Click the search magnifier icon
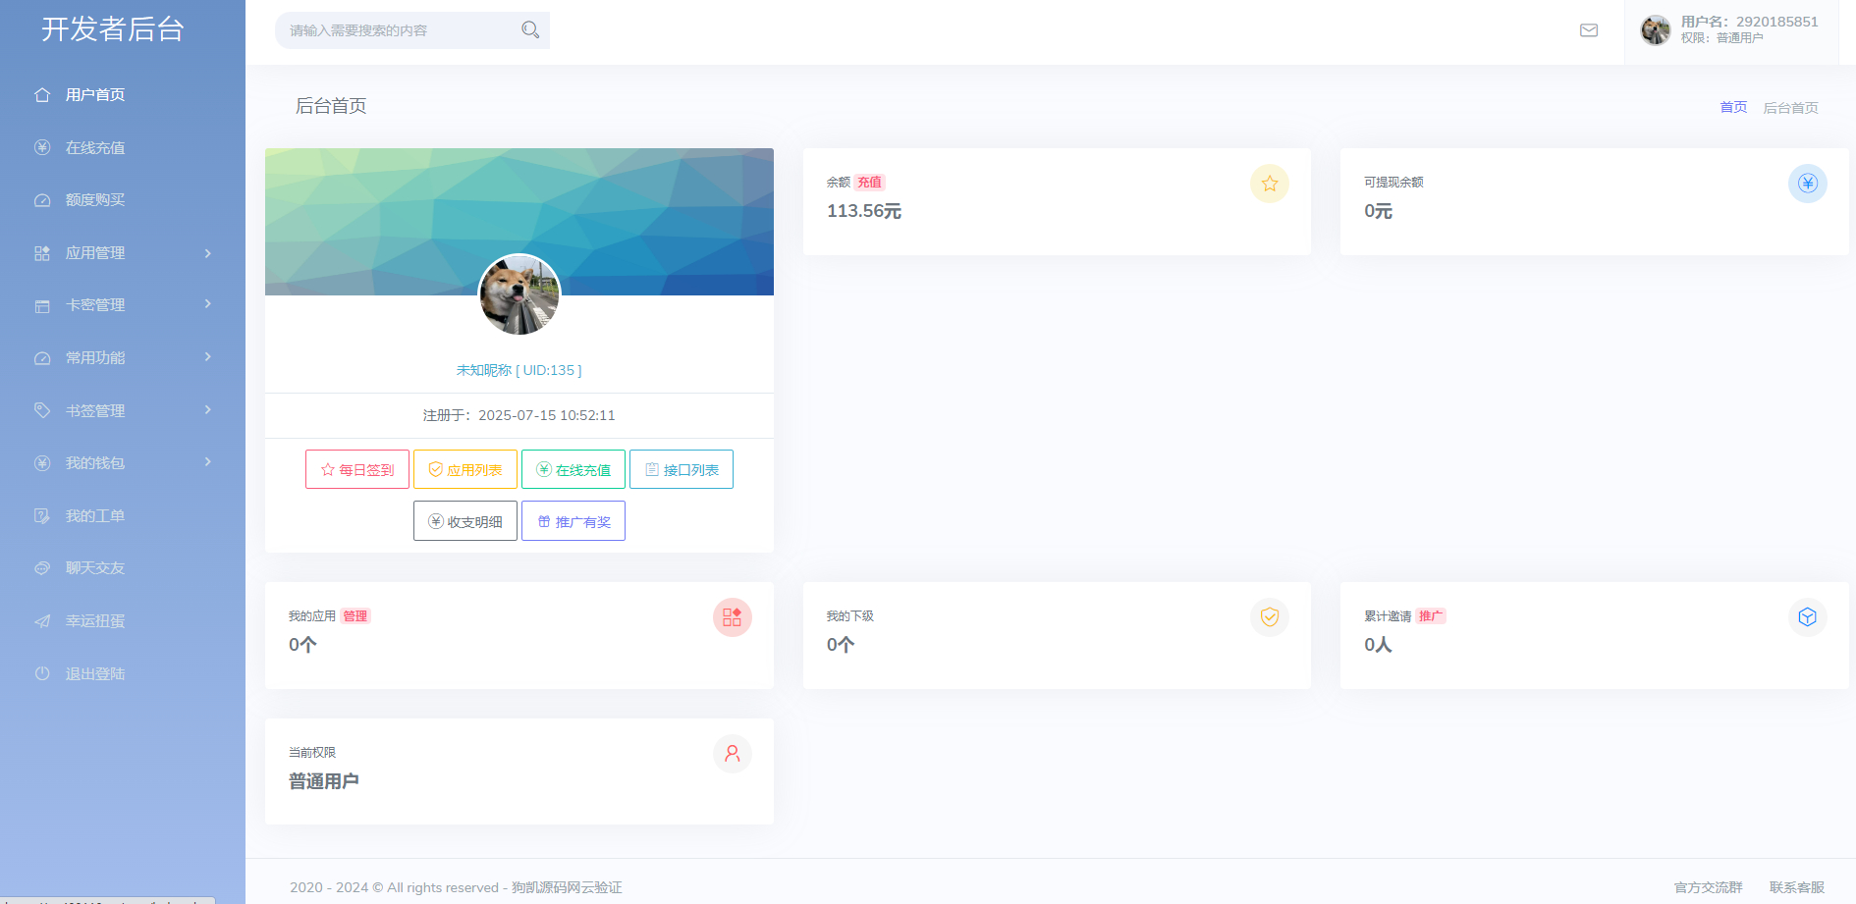1856x904 pixels. click(530, 30)
